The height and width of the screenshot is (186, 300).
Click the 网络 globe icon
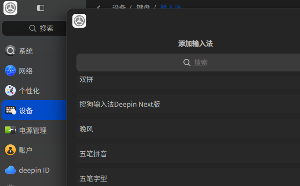pyautogui.click(x=10, y=70)
